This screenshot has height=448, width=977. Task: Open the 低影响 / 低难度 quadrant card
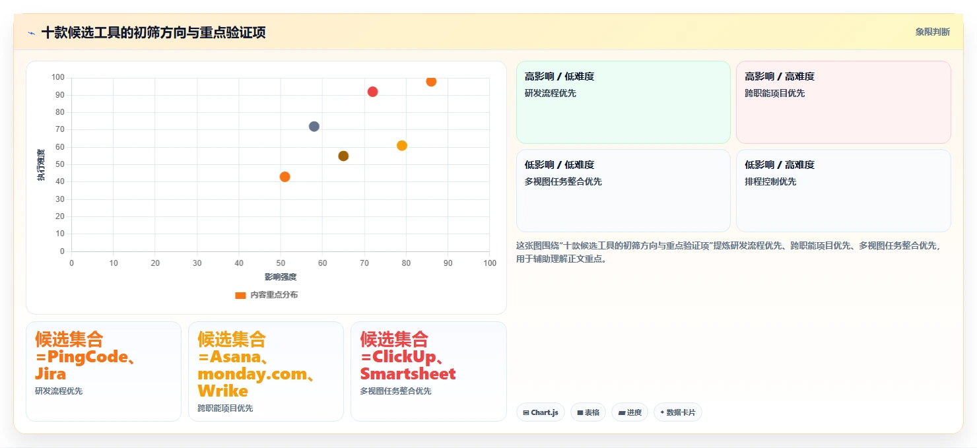click(x=623, y=191)
